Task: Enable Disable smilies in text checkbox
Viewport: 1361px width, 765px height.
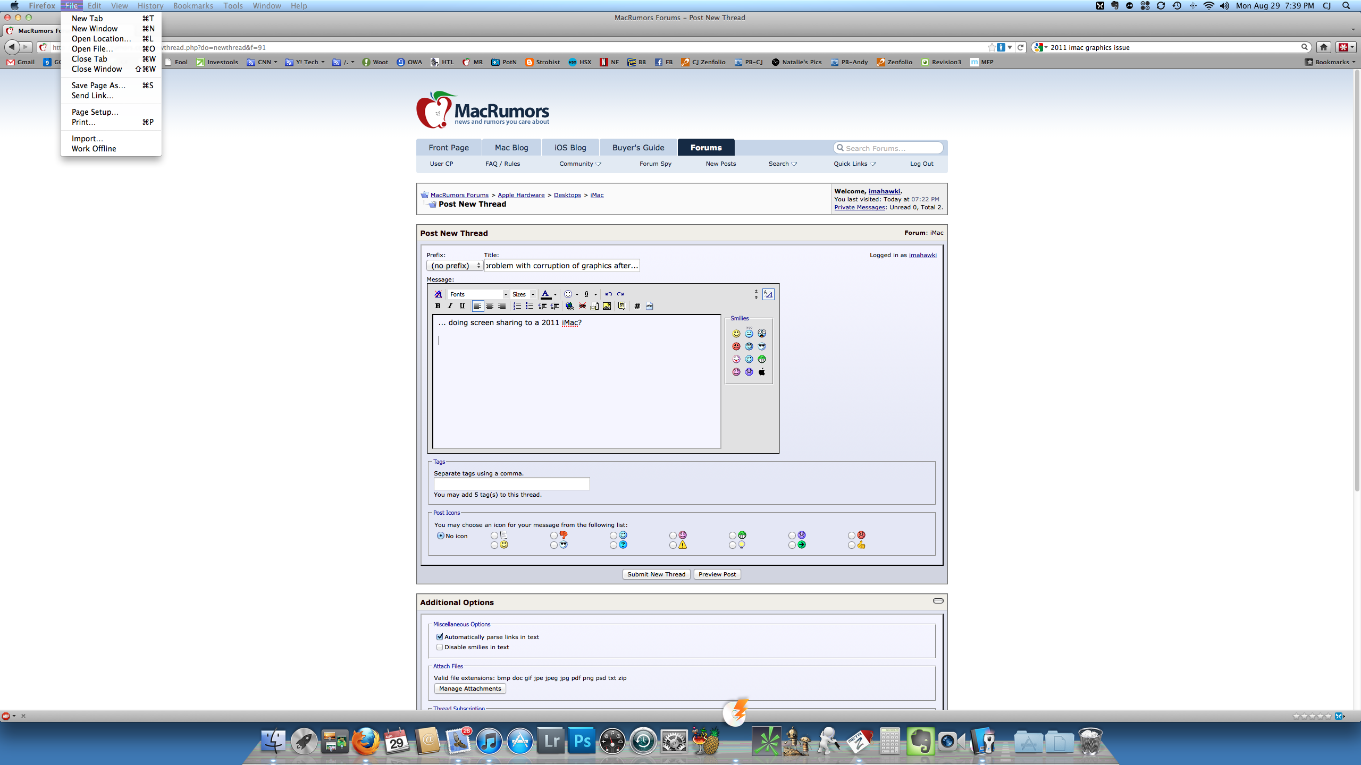Action: (440, 647)
